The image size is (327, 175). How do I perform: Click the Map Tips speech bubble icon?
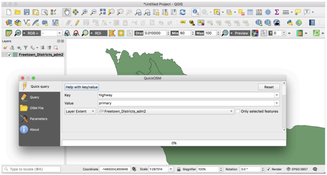coord(298,12)
